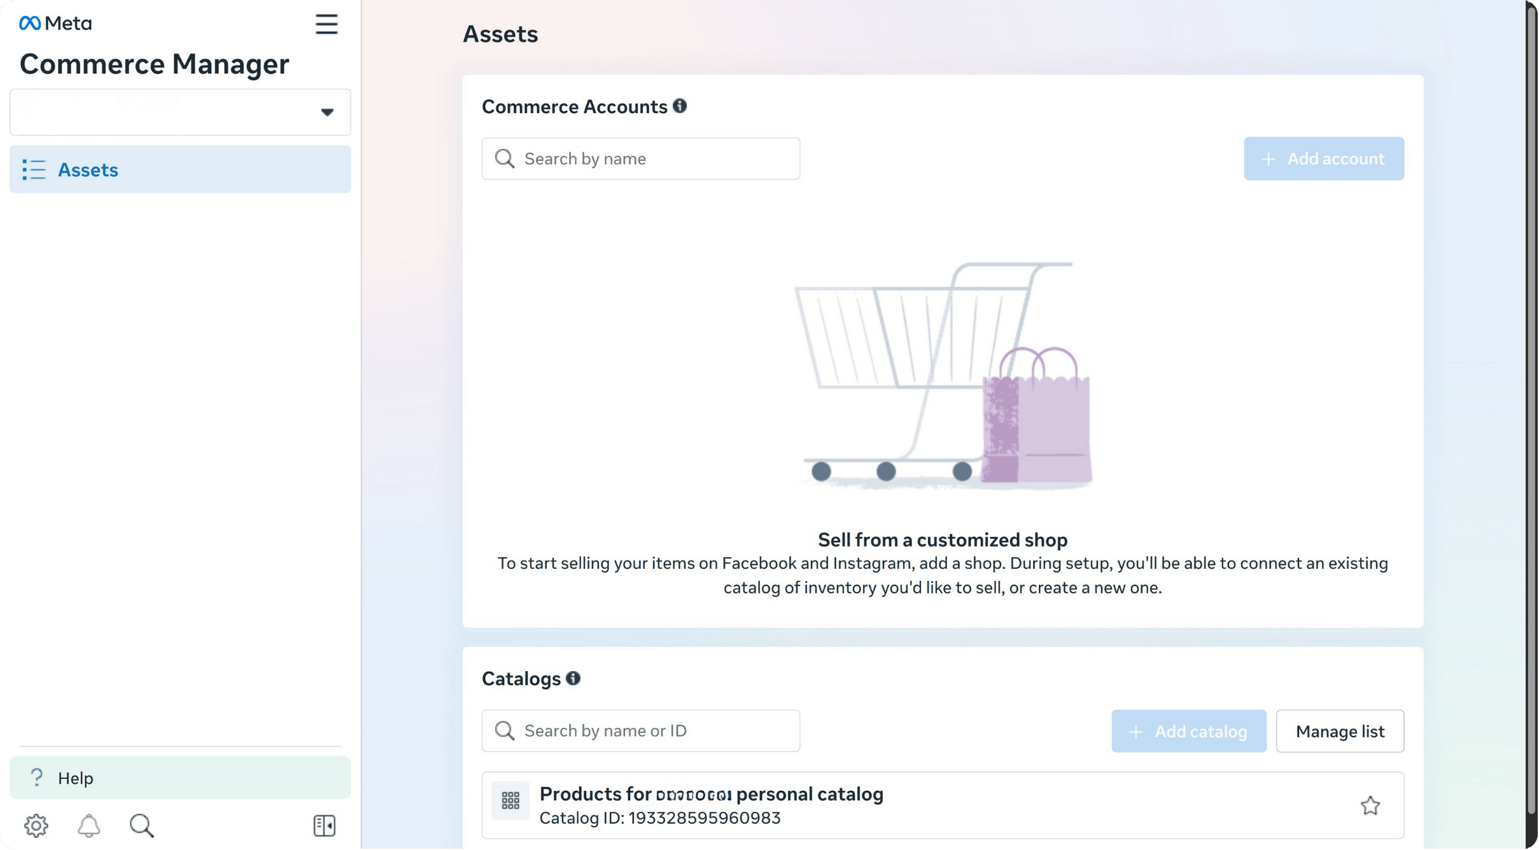Click the catalog grid icon

(512, 801)
